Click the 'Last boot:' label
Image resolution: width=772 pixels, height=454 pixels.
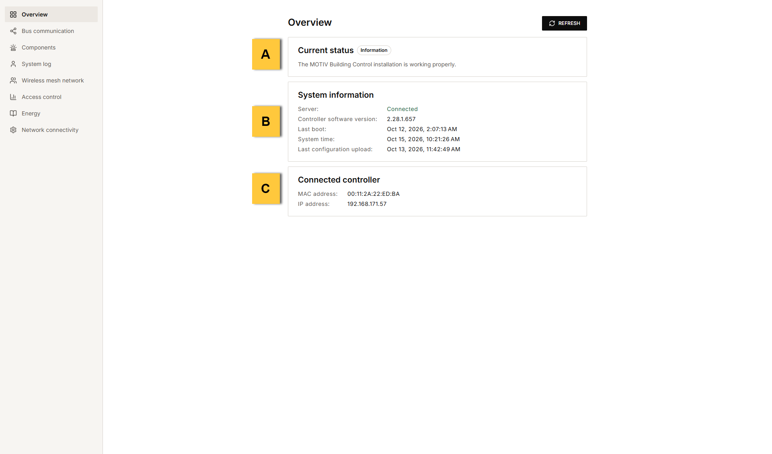tap(312, 129)
